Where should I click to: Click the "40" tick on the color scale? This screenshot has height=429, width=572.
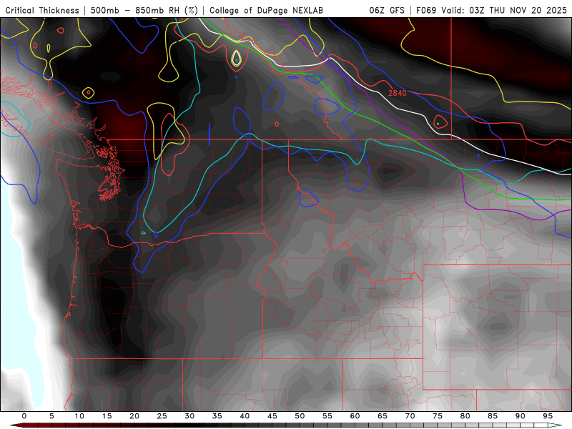pyautogui.click(x=245, y=416)
